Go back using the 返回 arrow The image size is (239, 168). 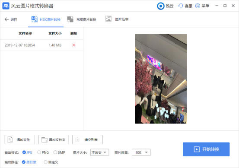point(7,19)
